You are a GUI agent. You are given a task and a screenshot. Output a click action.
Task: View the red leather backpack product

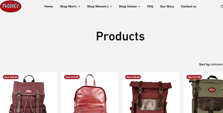(90, 94)
